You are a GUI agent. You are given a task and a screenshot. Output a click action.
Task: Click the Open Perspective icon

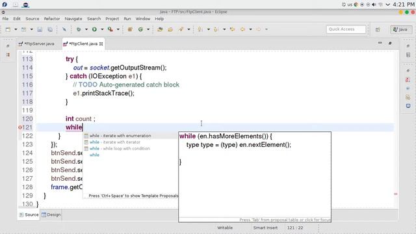pyautogui.click(x=378, y=30)
